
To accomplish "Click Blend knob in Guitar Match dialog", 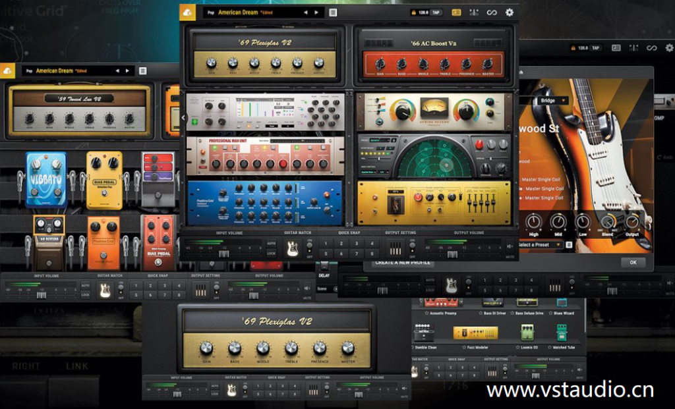I will (607, 222).
